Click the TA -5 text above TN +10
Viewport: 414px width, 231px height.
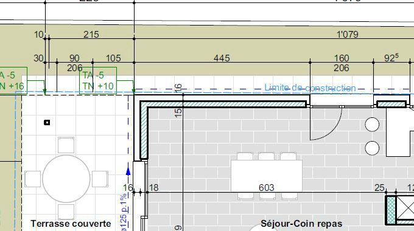(x=93, y=75)
